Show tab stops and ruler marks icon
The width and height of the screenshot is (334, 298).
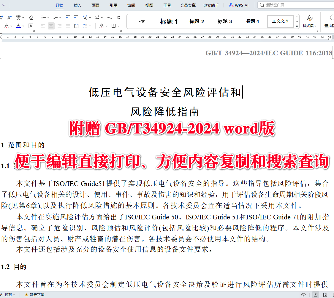pyautogui.click(x=118, y=18)
